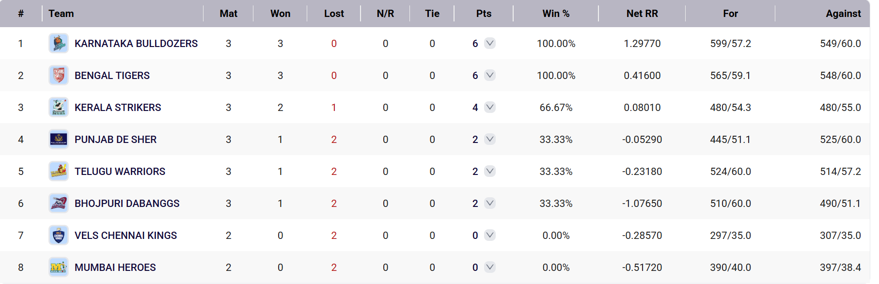879x284 pixels.
Task: Expand Bengal Tigers points details chevron
Action: coord(490,75)
